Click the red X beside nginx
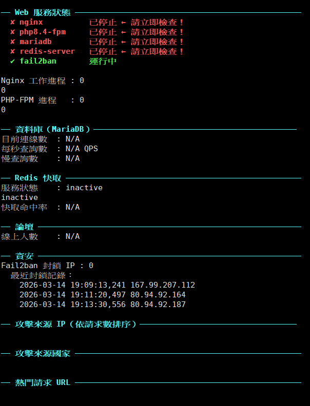This screenshot has height=406, width=310. (x=12, y=23)
